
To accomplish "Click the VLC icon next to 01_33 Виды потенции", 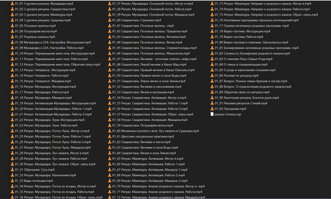I will pyautogui.click(x=12, y=181).
